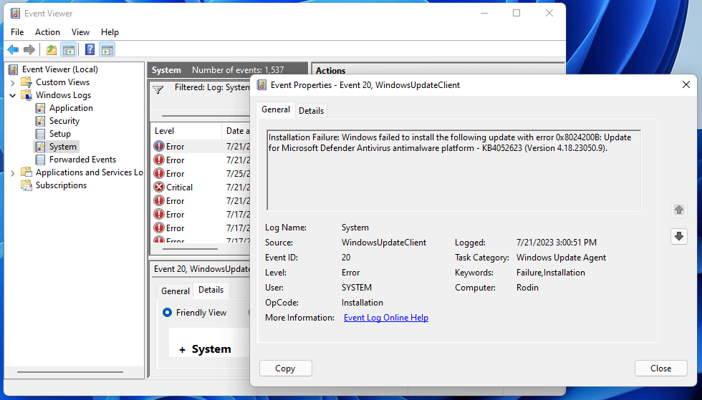
Task: Select the Security log
Action: click(64, 121)
